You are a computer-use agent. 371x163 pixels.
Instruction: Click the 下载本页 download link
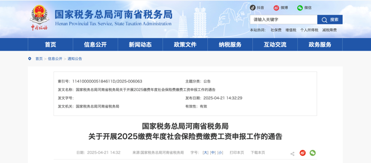coord(258,153)
